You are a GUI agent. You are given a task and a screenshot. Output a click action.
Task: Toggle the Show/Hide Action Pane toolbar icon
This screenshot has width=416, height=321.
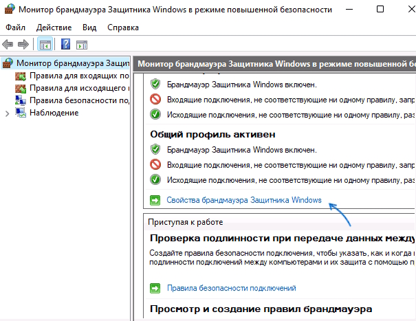[82, 45]
